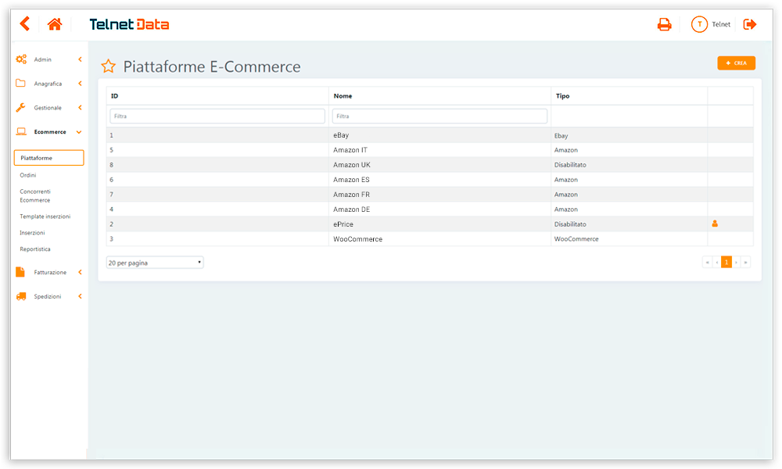Go to first page with double-left arrow
The image size is (782, 469).
(x=707, y=262)
